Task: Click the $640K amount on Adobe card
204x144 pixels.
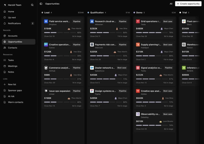Action: (x=140, y=98)
